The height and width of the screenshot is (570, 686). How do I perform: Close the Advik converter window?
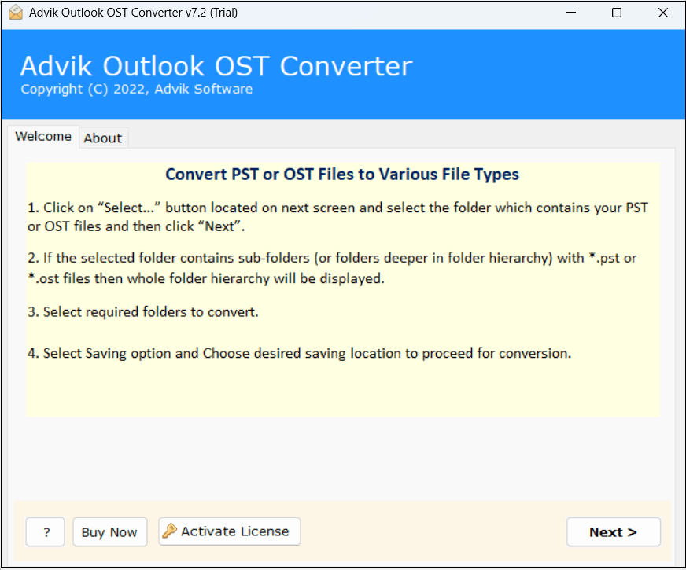(663, 13)
